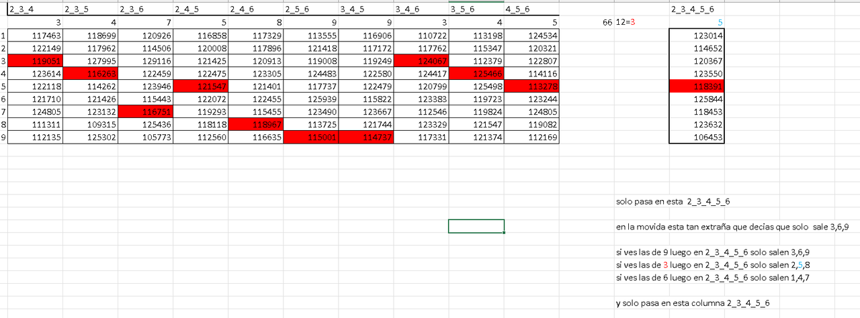This screenshot has width=860, height=318.
Task: Click note starting 'en la movida esta tan extraña'
Action: [x=732, y=227]
